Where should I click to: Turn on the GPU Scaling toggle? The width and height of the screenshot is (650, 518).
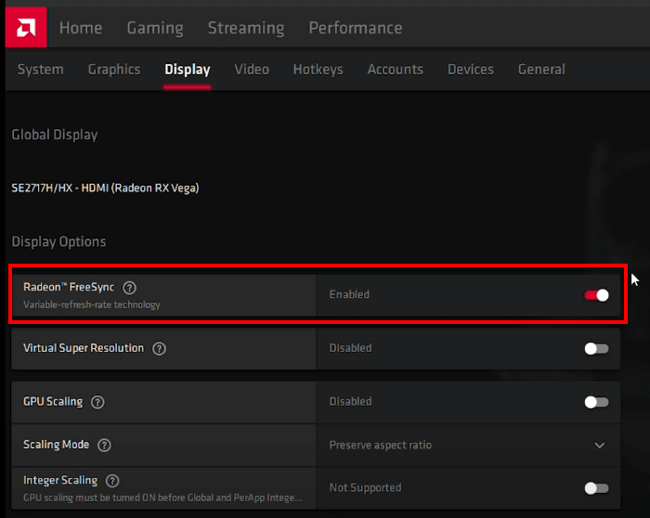(596, 402)
